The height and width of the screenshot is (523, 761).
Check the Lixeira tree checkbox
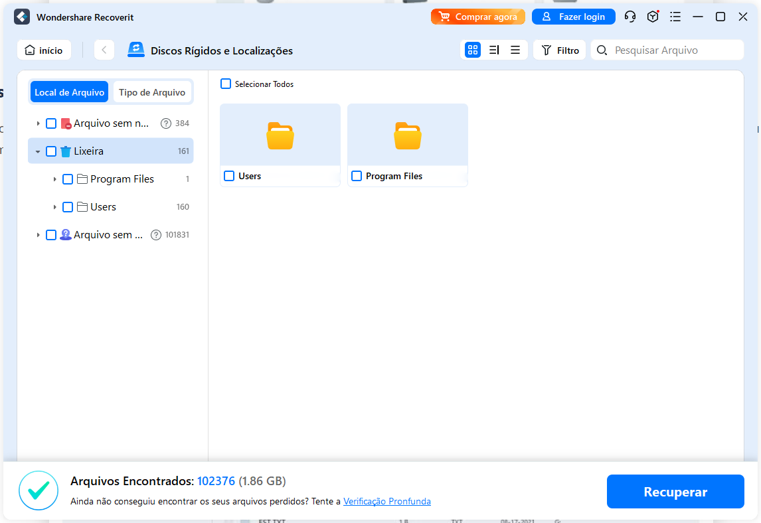pyautogui.click(x=51, y=151)
